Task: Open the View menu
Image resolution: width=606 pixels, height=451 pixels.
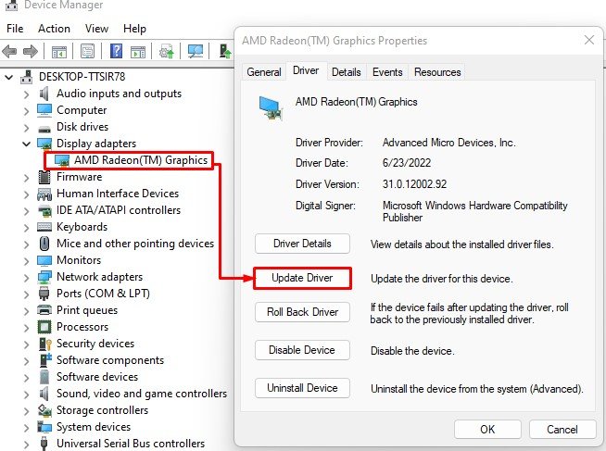Action: pyautogui.click(x=96, y=29)
